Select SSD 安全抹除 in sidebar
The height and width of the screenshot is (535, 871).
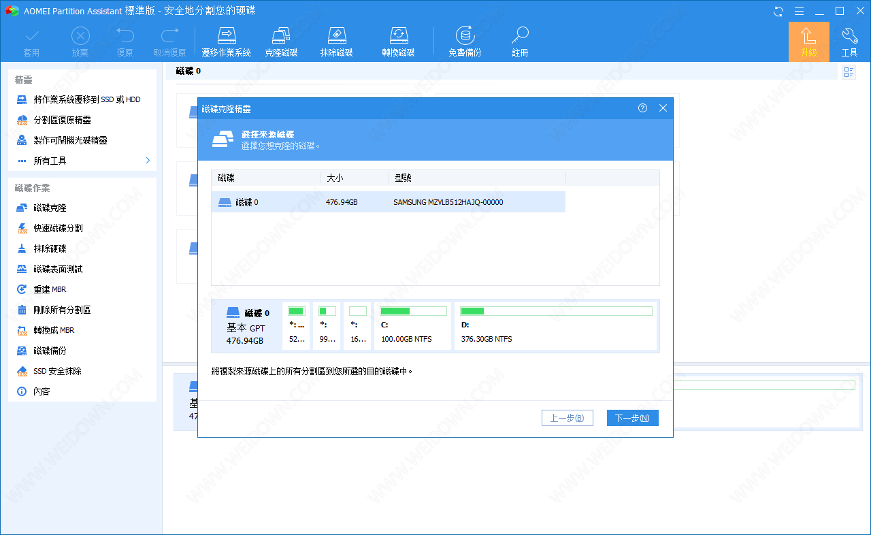49,371
